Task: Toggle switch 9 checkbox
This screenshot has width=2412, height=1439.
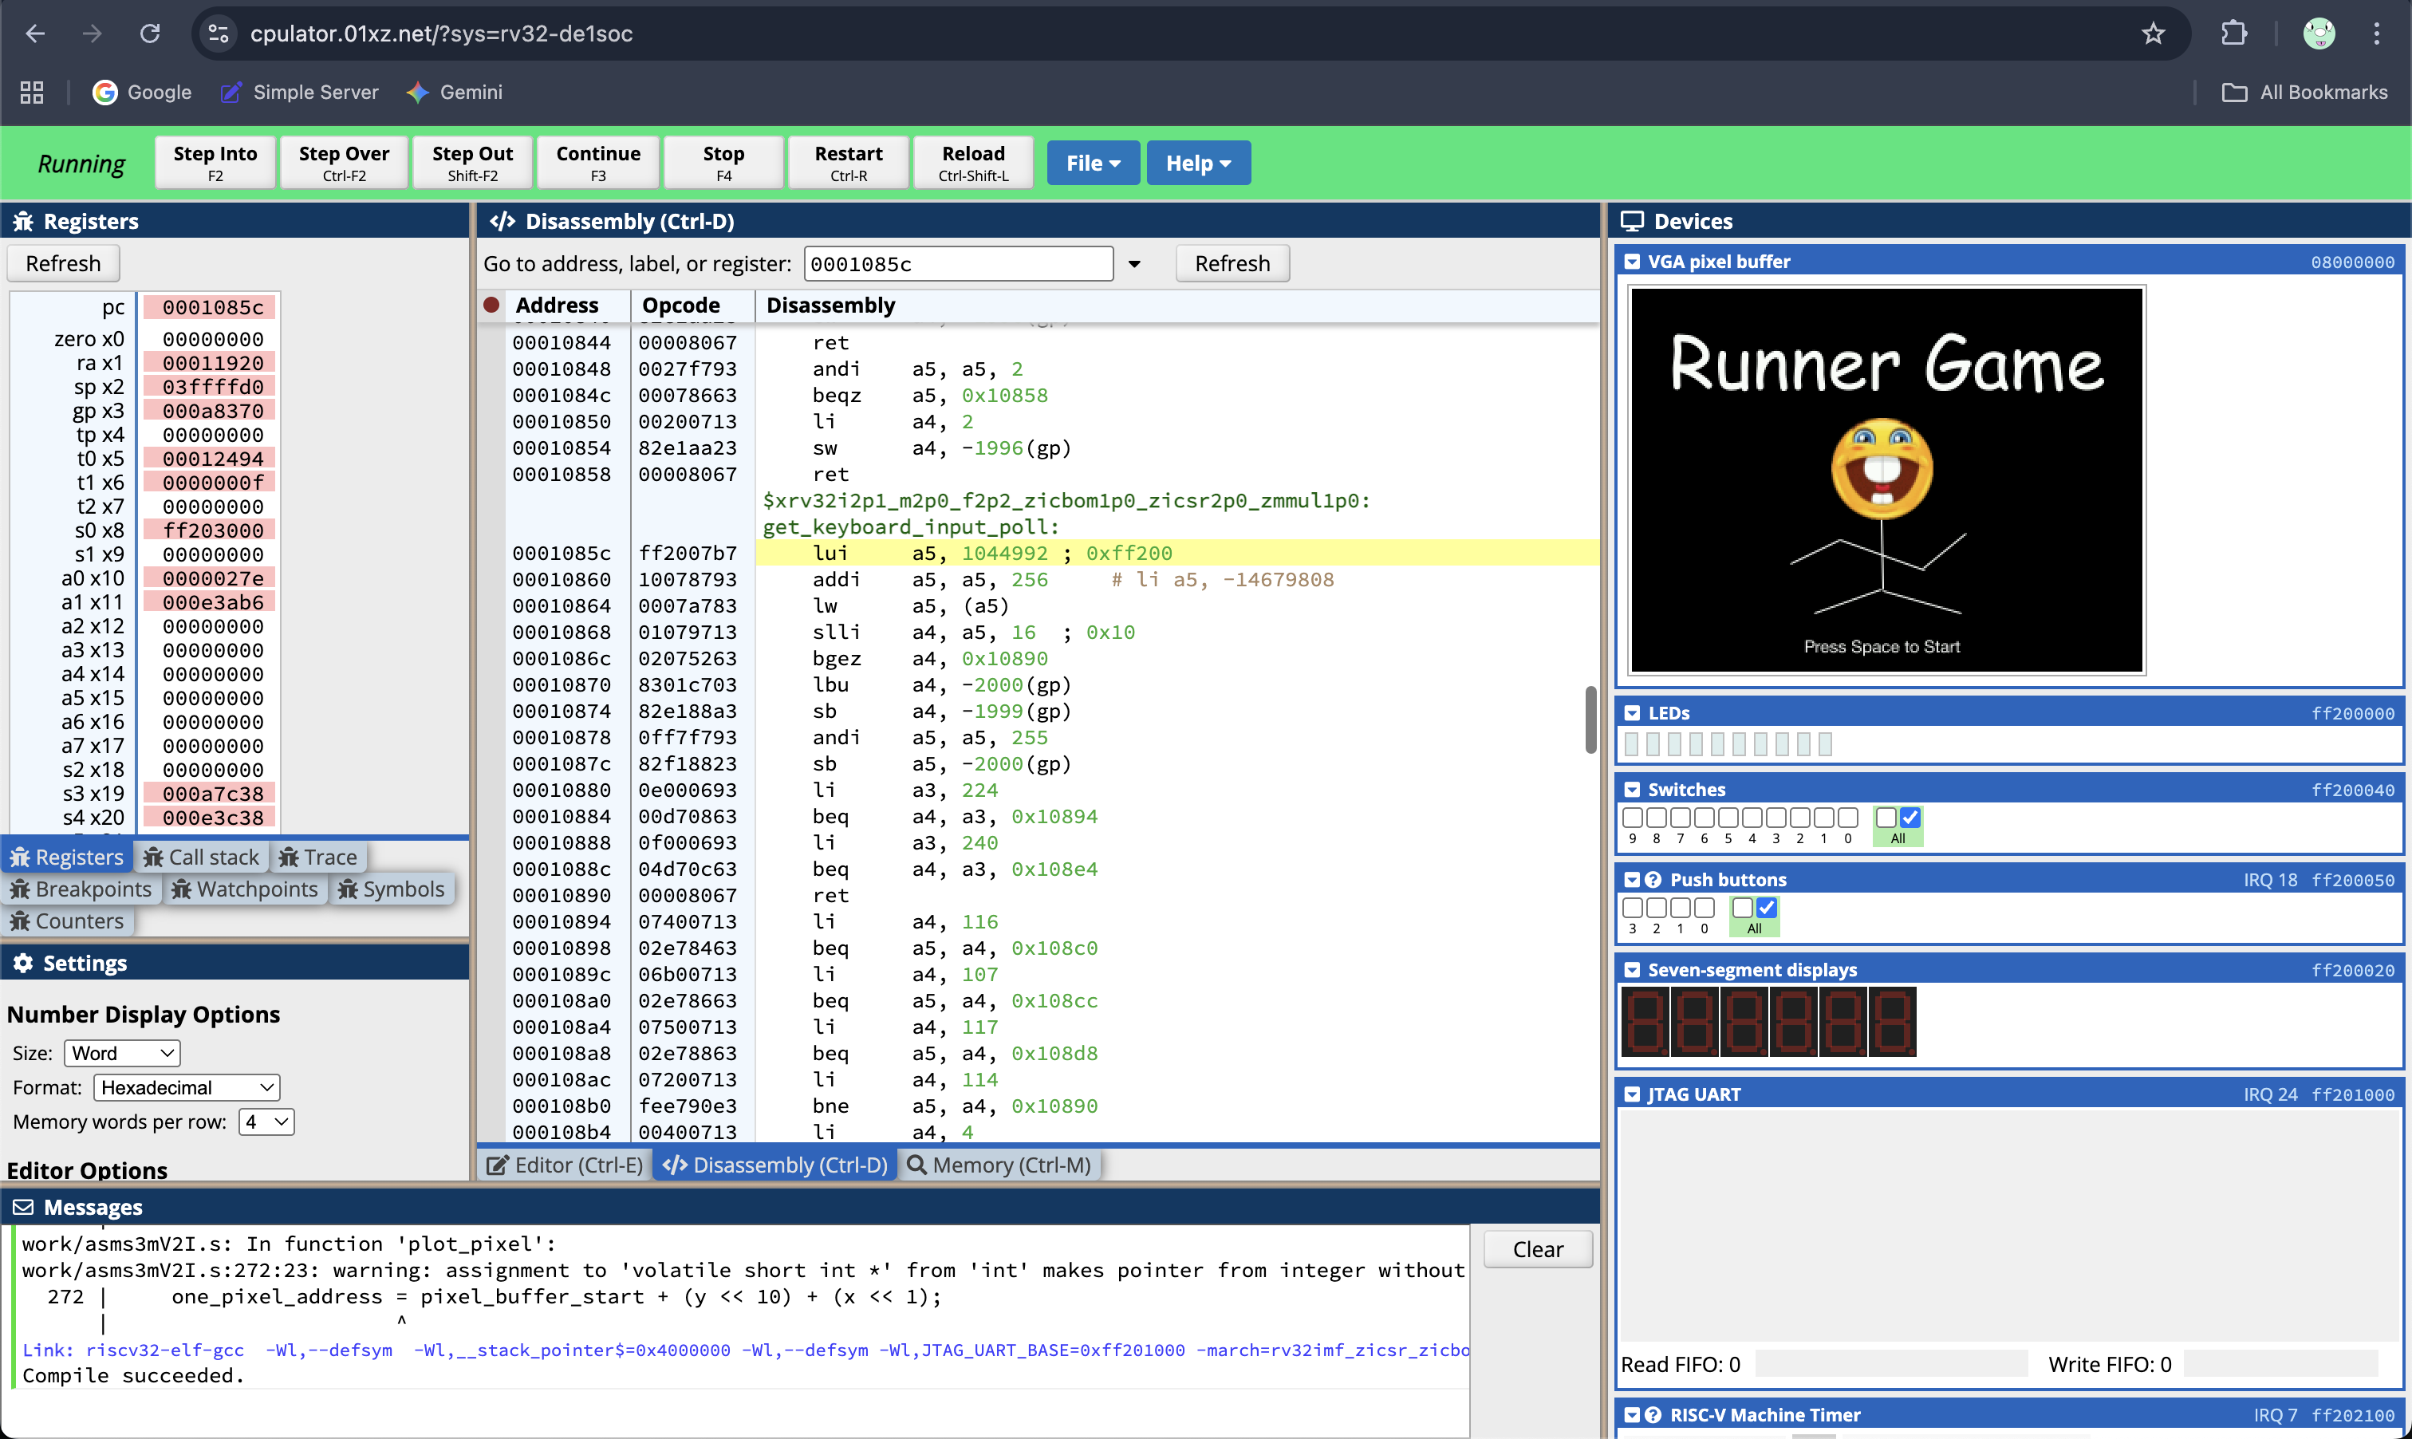Action: tap(1633, 818)
